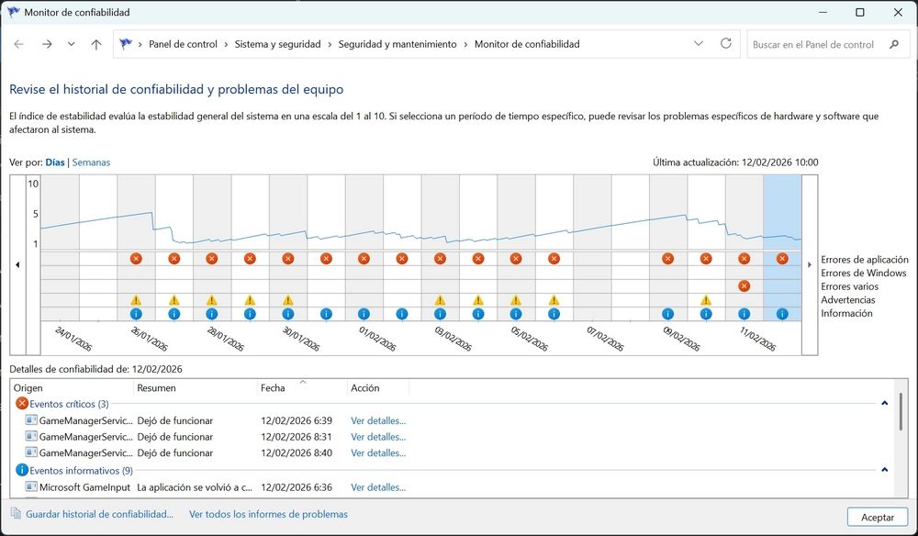Switch the view to 'Semanas'
Viewport: 918px width, 536px height.
pos(94,162)
